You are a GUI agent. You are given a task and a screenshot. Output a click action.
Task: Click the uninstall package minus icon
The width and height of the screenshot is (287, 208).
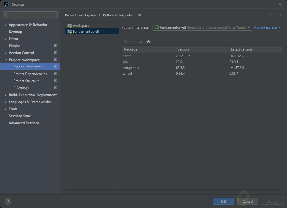pyautogui.click(x=133, y=42)
